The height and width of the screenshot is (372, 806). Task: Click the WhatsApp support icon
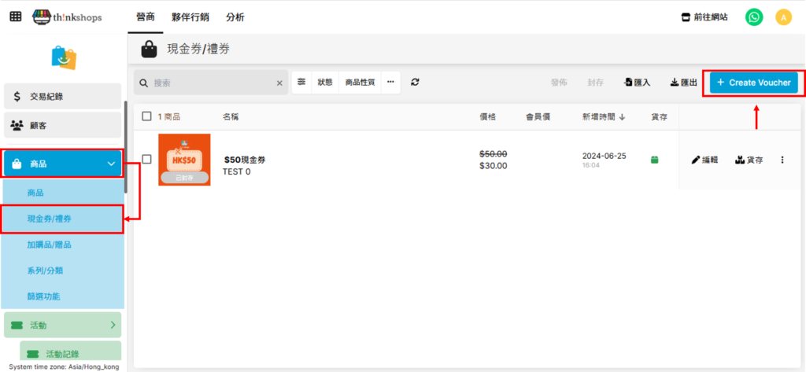[x=754, y=17]
